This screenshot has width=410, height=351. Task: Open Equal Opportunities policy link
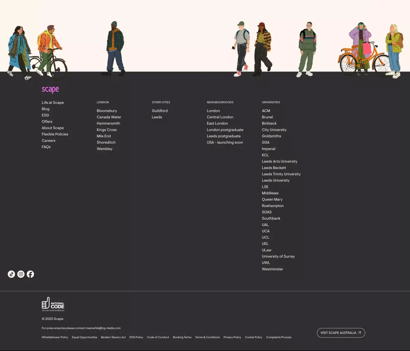85,337
